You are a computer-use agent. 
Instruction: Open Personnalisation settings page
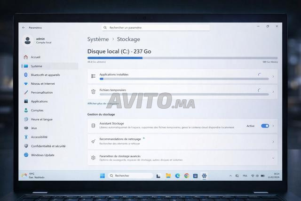pyautogui.click(x=41, y=92)
